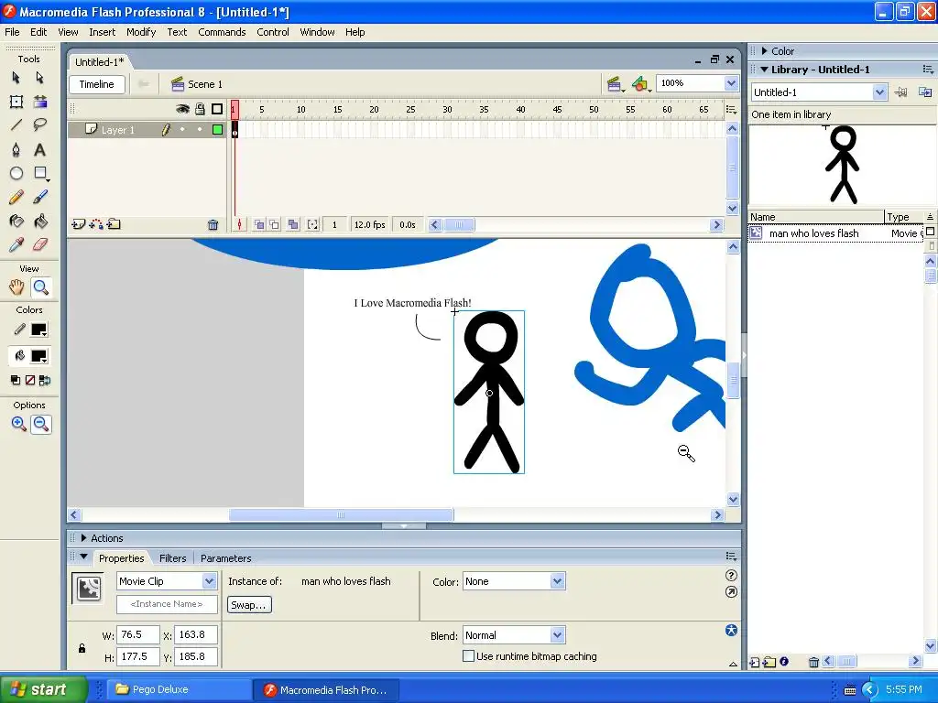Open the Library document dropdown

click(878, 92)
